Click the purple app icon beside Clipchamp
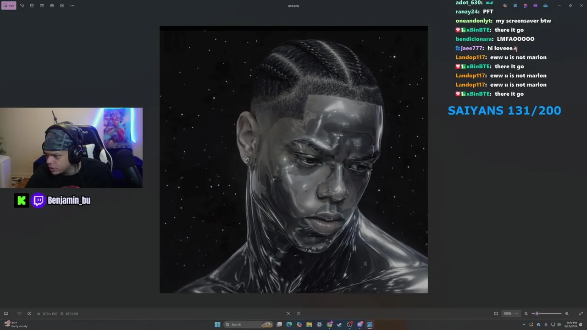587x330 pixels. tap(535, 5)
